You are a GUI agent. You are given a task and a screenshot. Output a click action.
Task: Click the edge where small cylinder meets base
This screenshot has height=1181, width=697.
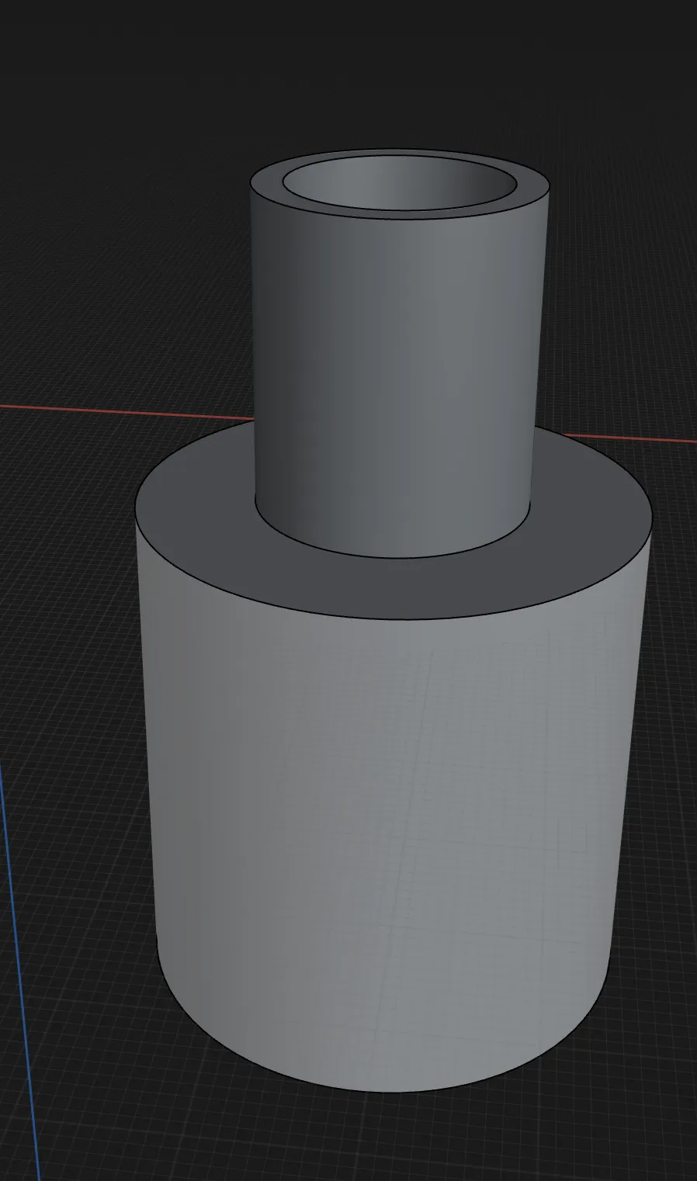pyautogui.click(x=392, y=557)
